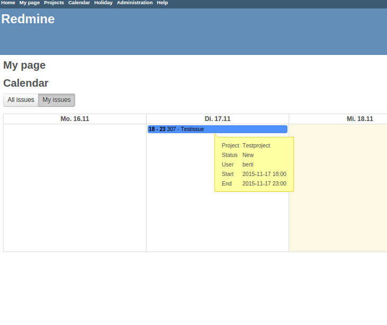Click the user berti in tooltip
This screenshot has height=325, width=387.
pyautogui.click(x=248, y=164)
